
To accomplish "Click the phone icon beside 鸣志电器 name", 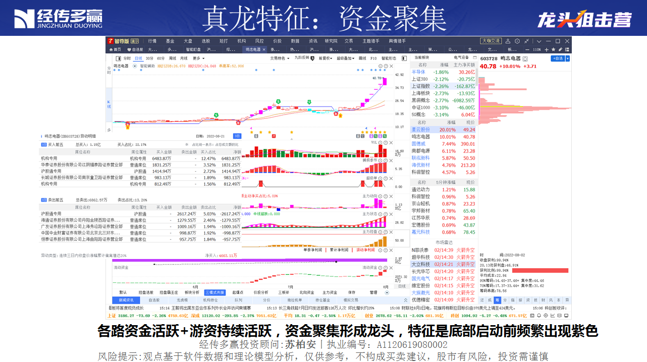I will pyautogui.click(x=525, y=59).
